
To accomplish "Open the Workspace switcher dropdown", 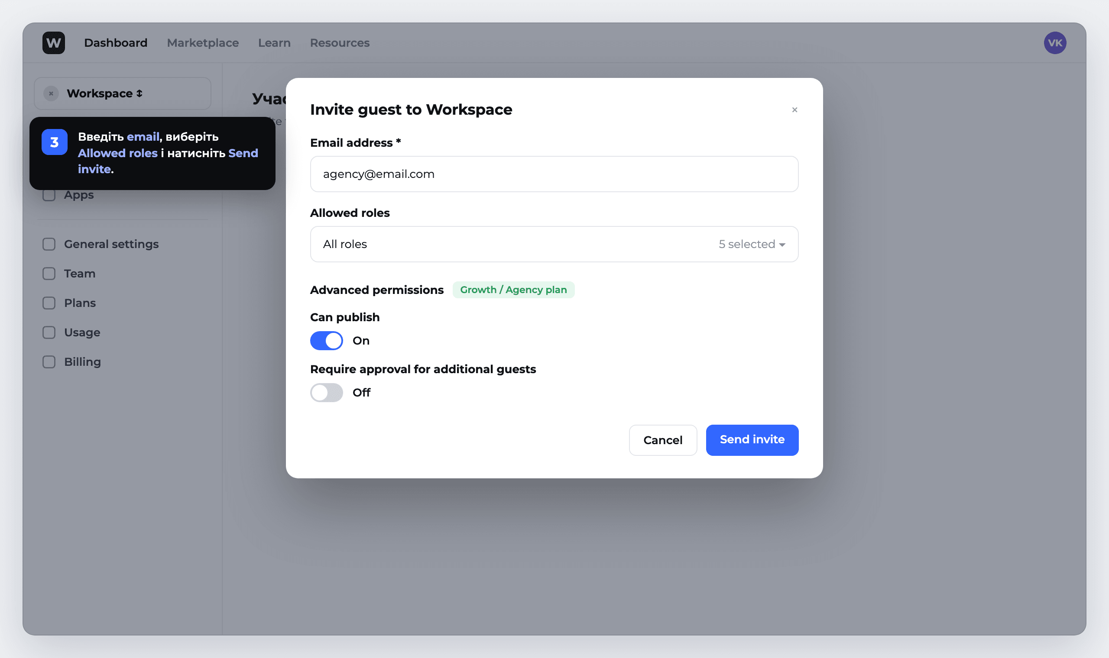I will pyautogui.click(x=123, y=94).
